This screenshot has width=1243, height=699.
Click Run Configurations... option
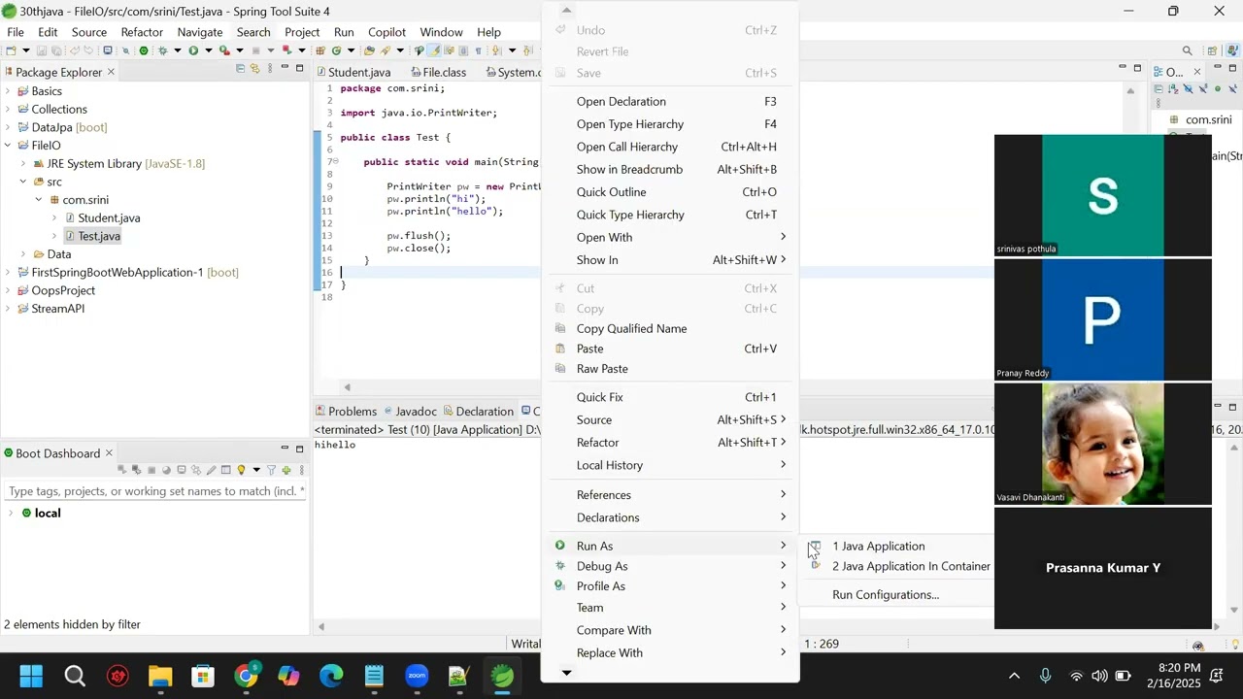885,595
